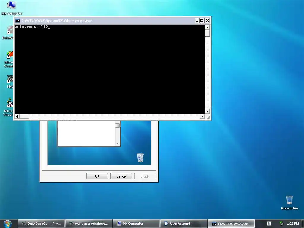Click OK in the dialog behind

(97, 176)
